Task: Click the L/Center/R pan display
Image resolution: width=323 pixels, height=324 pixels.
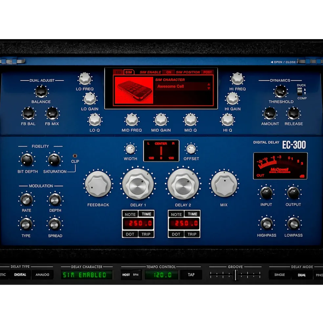Action: 161,151
